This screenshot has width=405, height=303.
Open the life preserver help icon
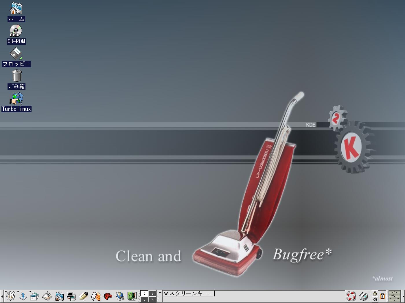[351, 296]
